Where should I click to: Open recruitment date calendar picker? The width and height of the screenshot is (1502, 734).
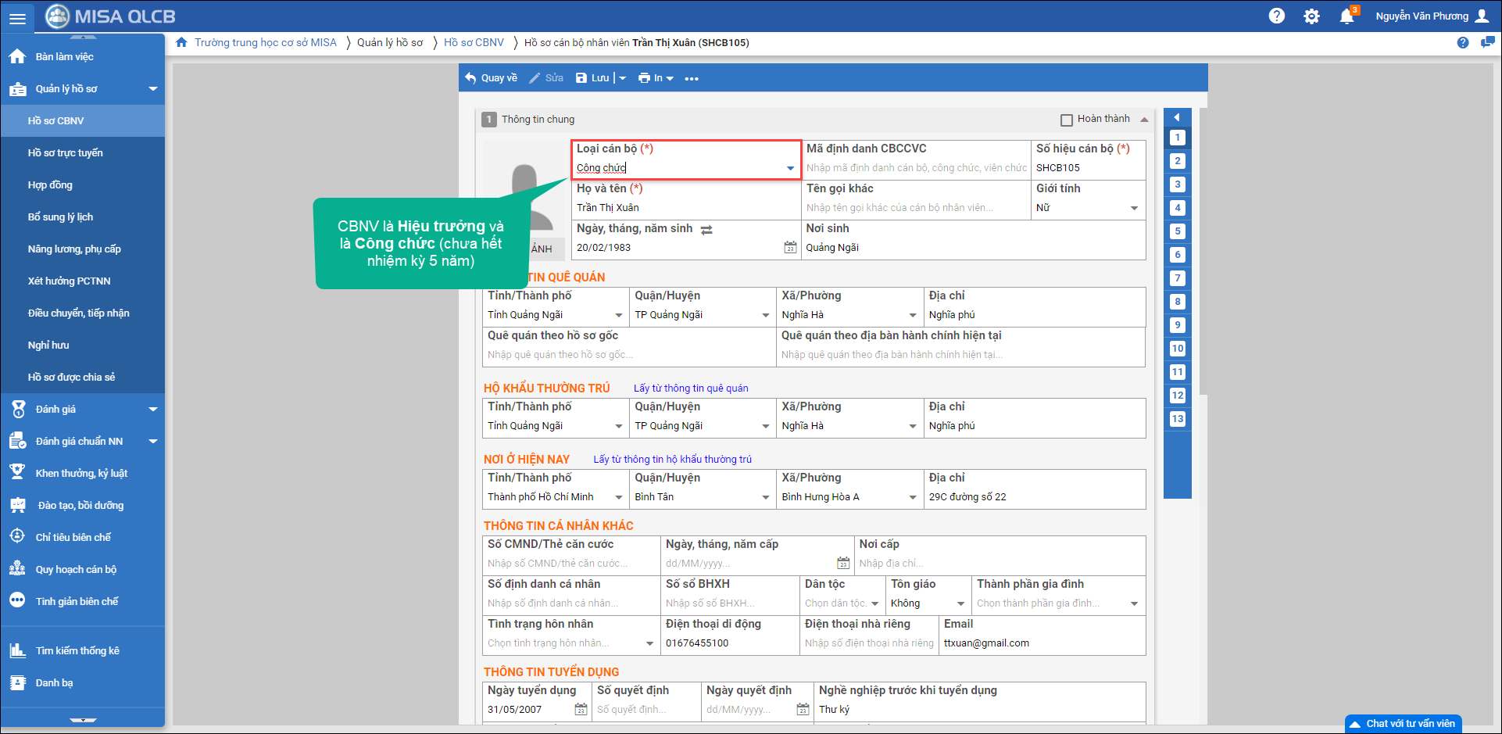581,710
